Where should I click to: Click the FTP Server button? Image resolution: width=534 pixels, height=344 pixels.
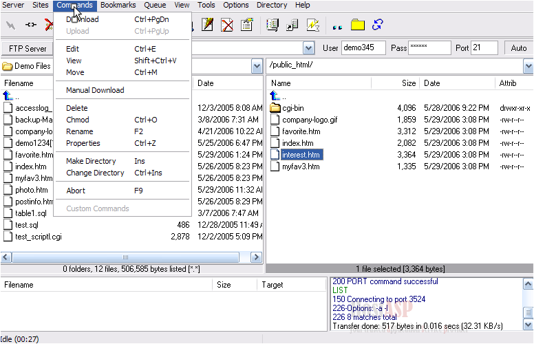pyautogui.click(x=28, y=48)
